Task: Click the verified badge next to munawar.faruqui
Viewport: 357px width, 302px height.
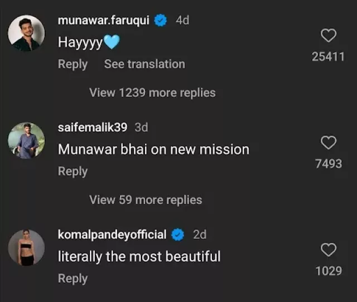Action: (x=161, y=21)
